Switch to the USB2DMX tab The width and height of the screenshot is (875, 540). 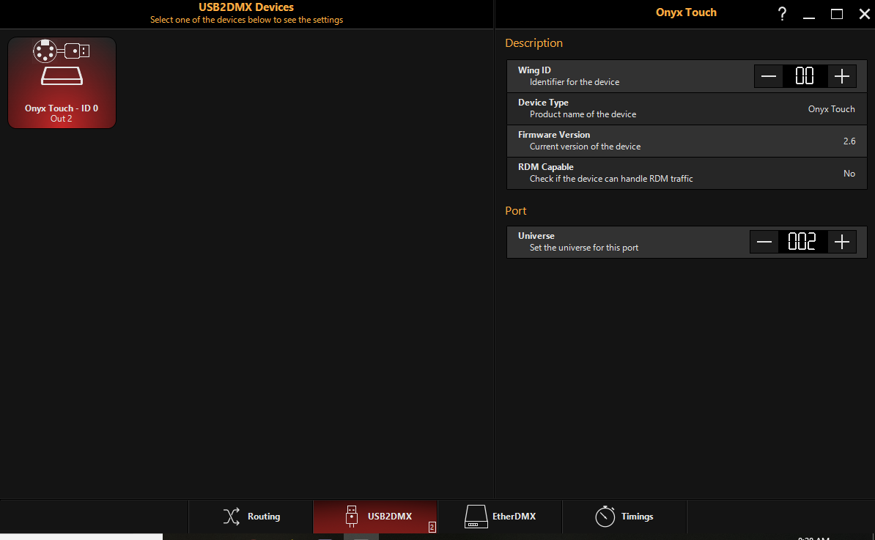[x=375, y=517]
